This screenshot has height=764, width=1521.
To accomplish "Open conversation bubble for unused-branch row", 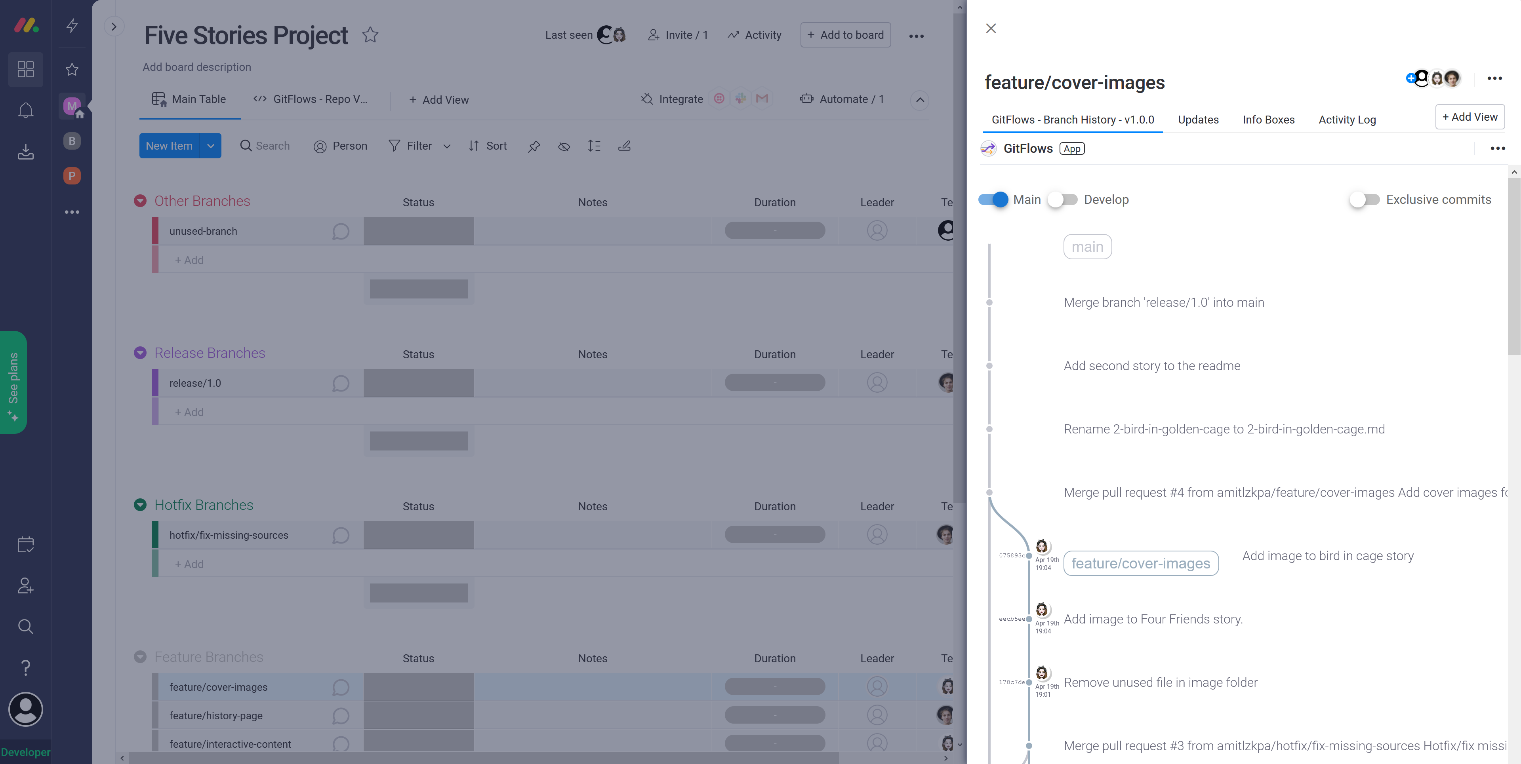I will click(341, 231).
